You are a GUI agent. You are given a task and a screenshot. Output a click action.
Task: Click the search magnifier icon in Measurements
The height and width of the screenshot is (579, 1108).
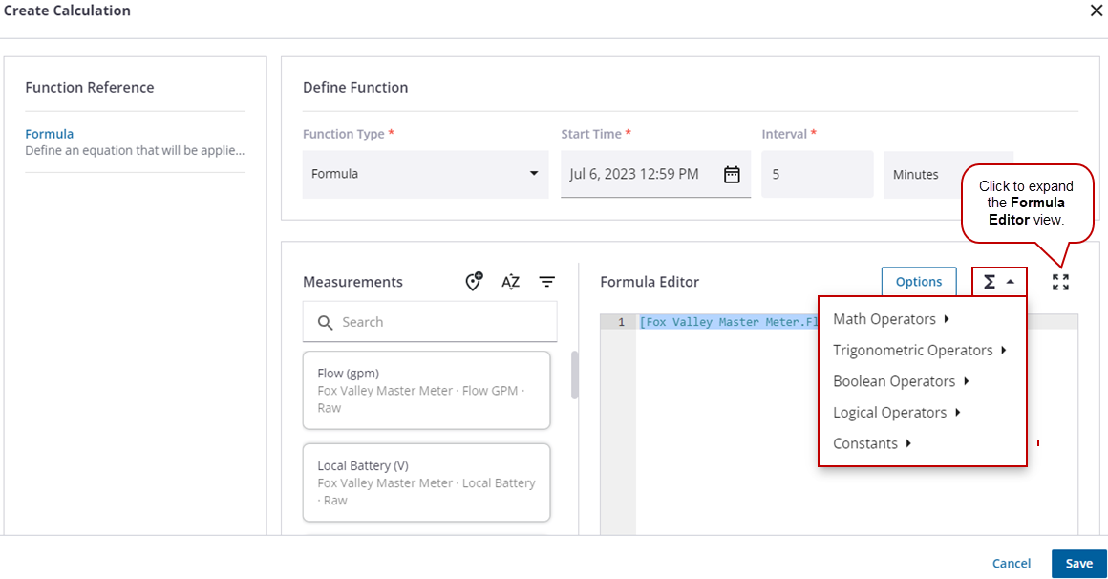point(325,323)
